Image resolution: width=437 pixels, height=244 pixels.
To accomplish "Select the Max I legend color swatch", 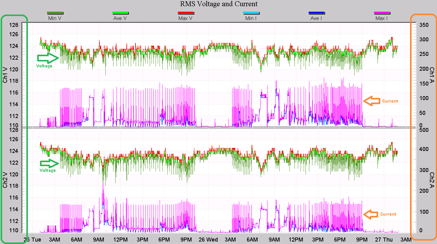I will click(382, 13).
